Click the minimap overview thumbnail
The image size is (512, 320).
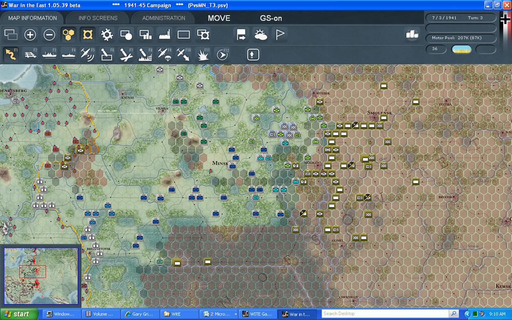(x=41, y=276)
